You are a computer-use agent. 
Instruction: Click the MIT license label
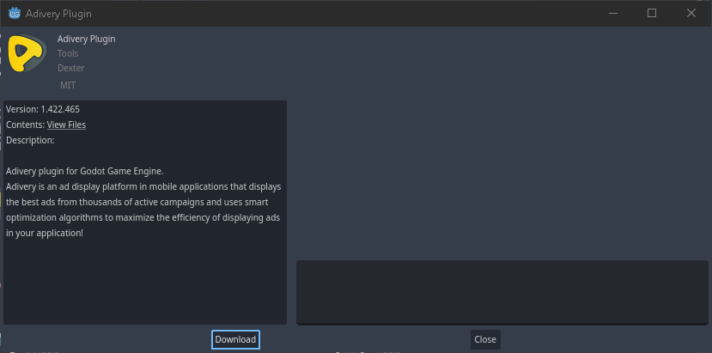pyautogui.click(x=68, y=85)
